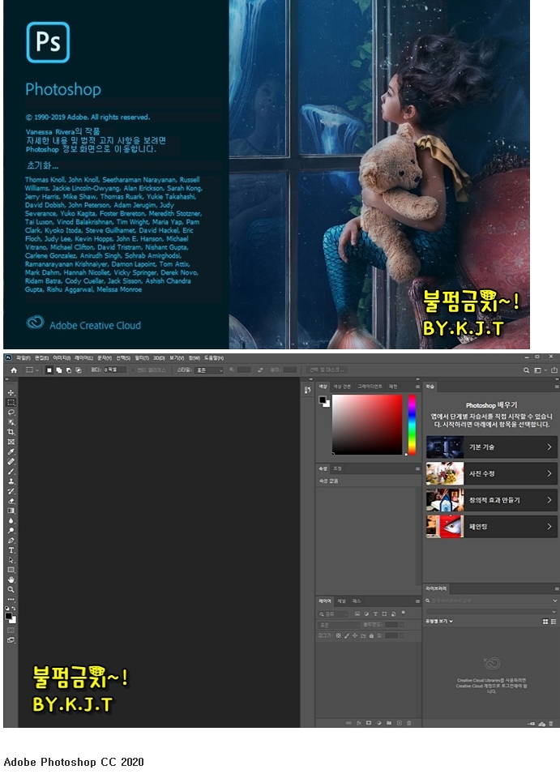Enable Subtract from Selection mode
This screenshot has height=774, width=560.
pyautogui.click(x=69, y=370)
